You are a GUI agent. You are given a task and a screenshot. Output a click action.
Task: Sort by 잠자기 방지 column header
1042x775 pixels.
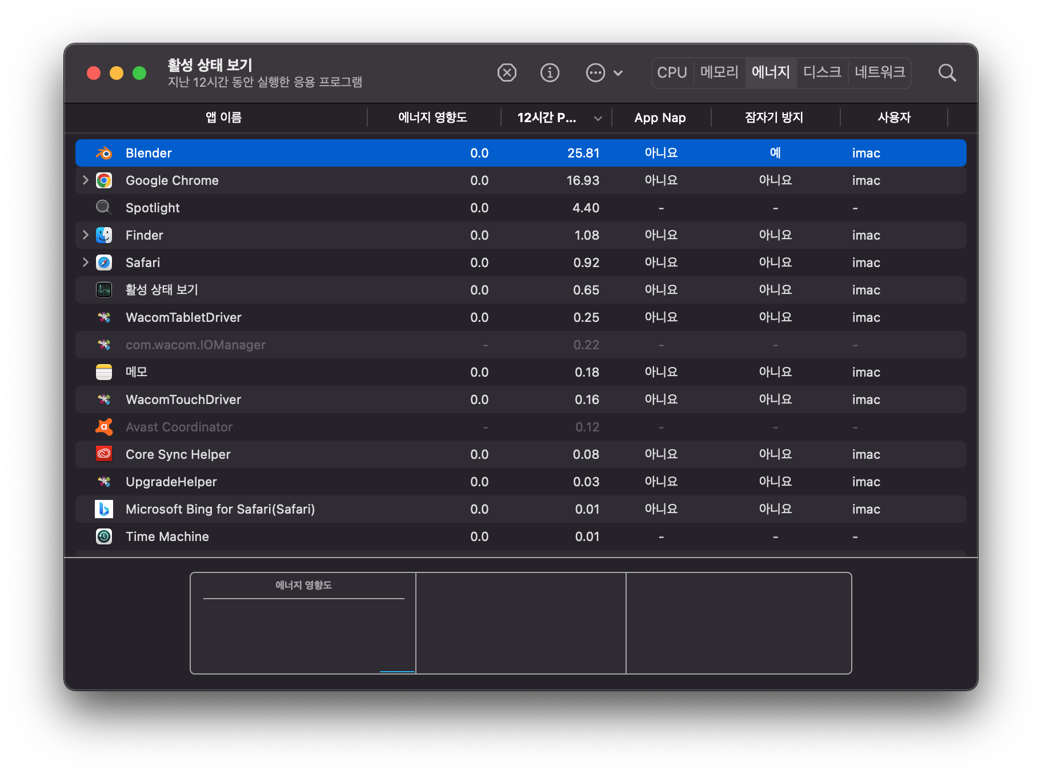[x=774, y=118]
